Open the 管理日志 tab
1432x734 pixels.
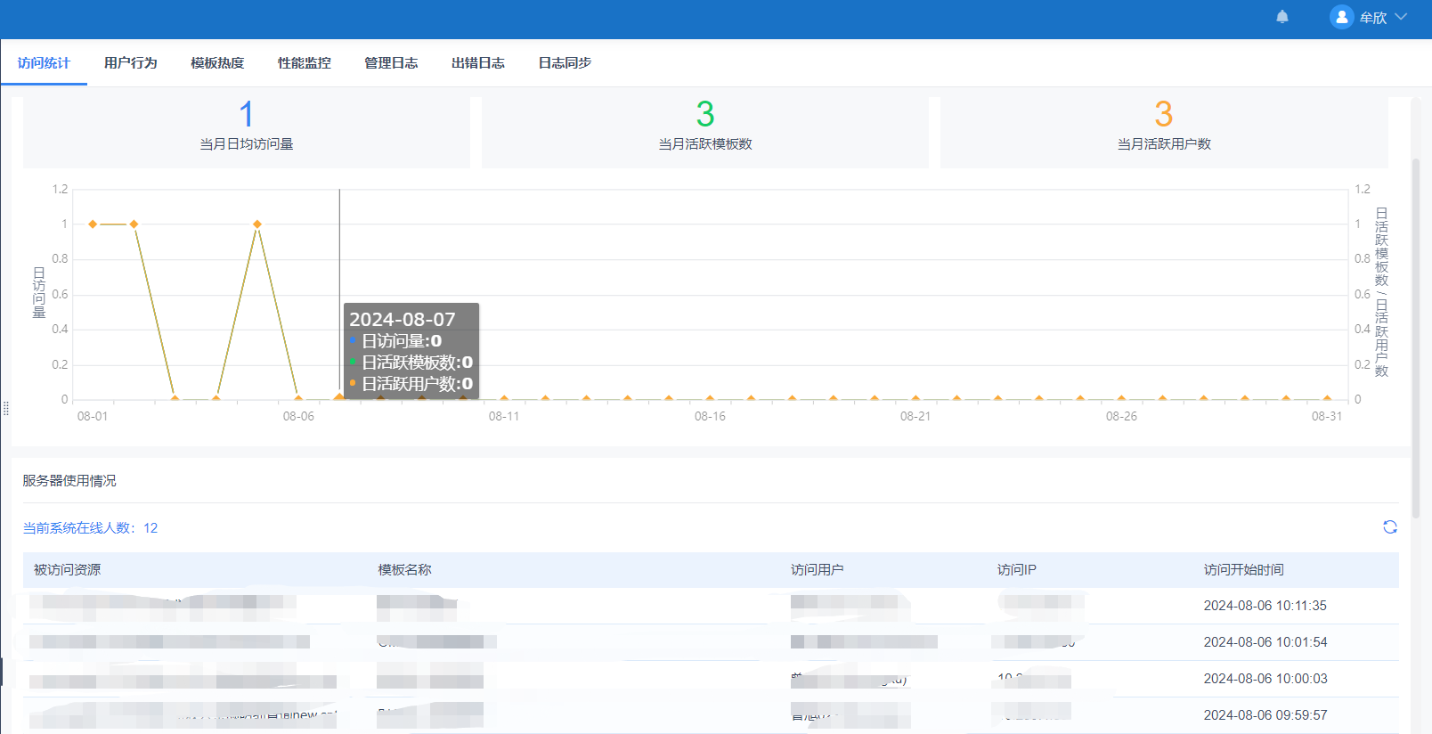(391, 63)
